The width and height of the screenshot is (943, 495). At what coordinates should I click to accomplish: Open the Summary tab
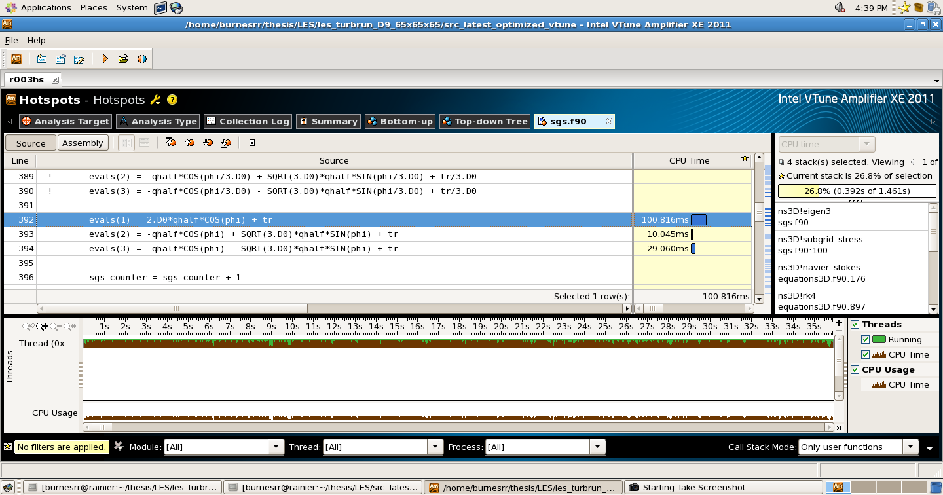pos(328,122)
